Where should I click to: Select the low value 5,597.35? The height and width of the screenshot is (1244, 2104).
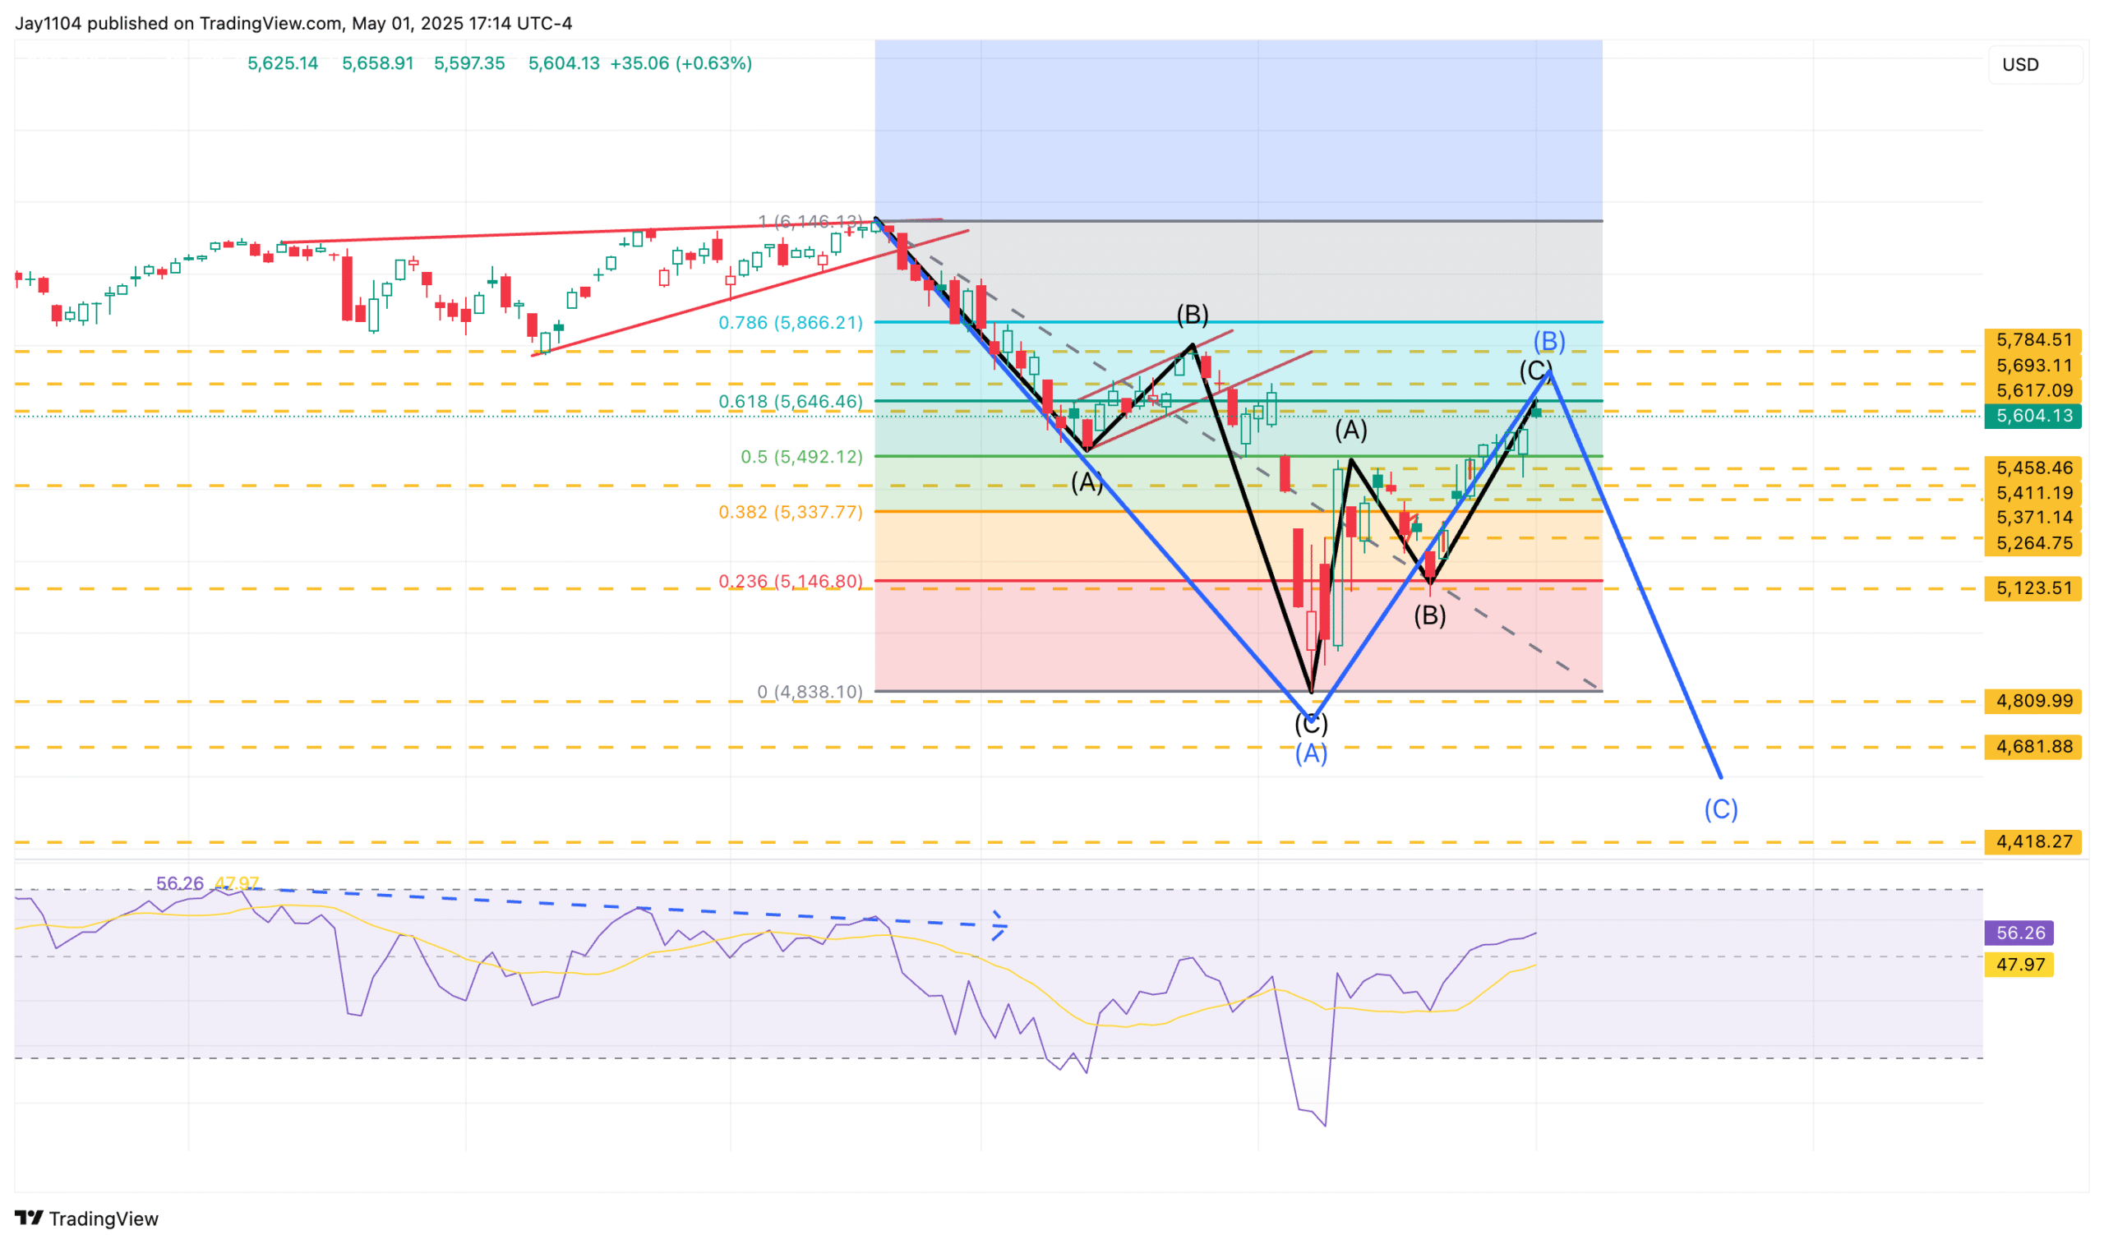coord(469,64)
